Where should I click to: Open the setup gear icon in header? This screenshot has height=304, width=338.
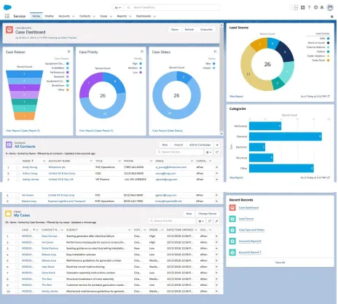click(315, 7)
